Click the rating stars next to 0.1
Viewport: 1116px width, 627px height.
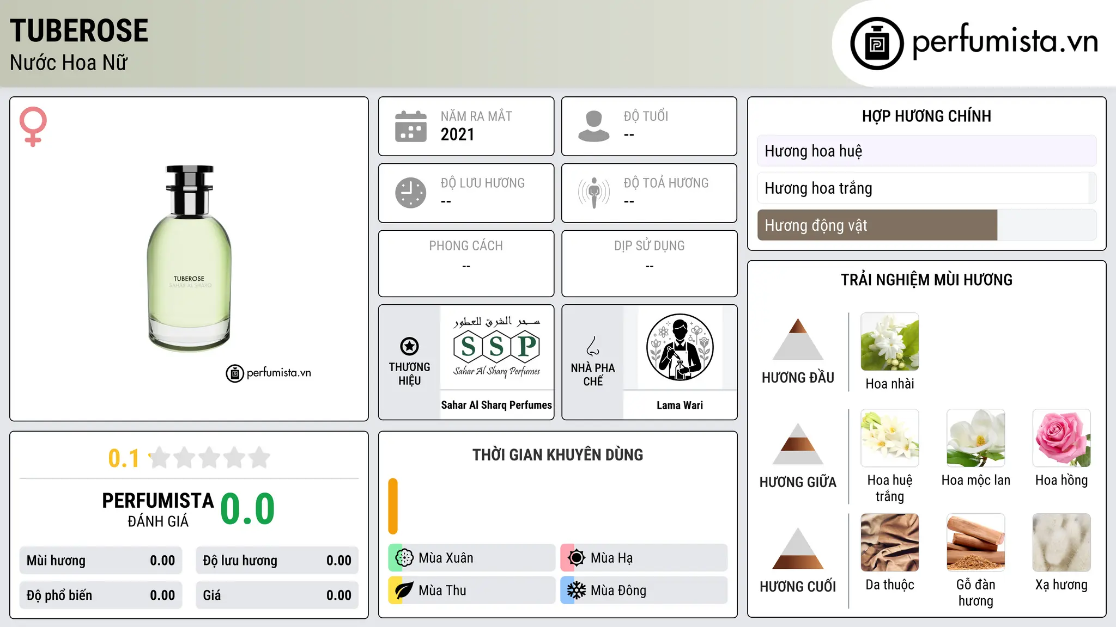210,458
